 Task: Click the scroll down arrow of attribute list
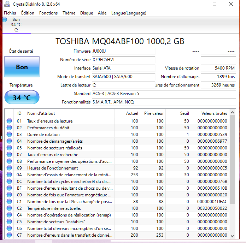click(232, 236)
